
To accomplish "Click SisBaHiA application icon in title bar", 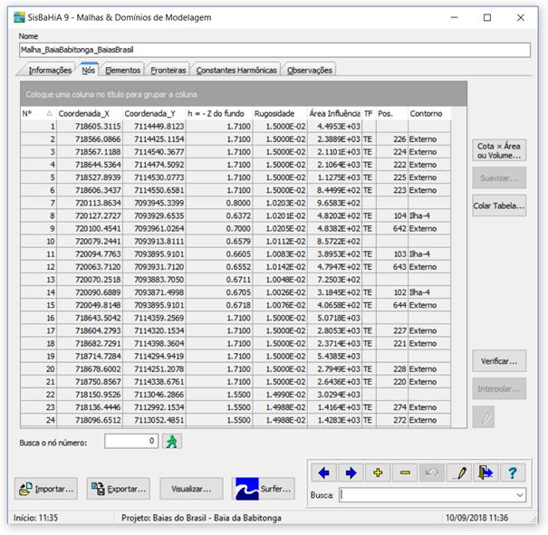I will click(x=19, y=17).
